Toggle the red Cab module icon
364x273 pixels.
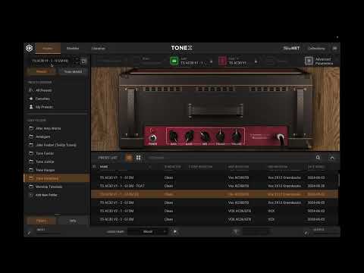(222, 61)
